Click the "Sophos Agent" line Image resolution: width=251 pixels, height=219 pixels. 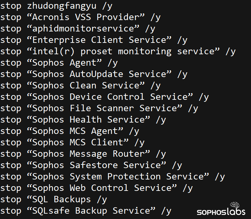click(x=59, y=63)
